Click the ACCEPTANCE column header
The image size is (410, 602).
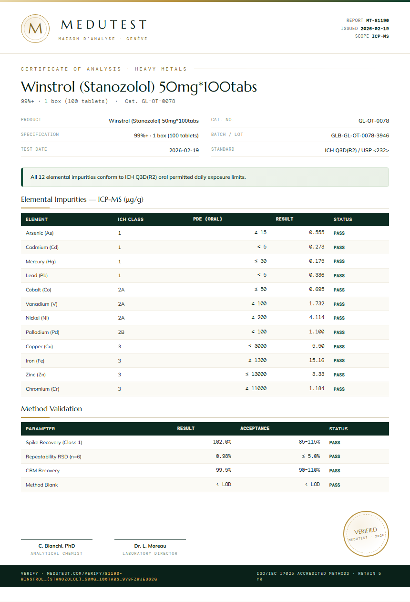tap(255, 428)
